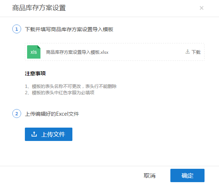Select the file name 商品库存方案设置导入模板.xlsx
Viewport: 219px width, 184px height.
(77, 52)
